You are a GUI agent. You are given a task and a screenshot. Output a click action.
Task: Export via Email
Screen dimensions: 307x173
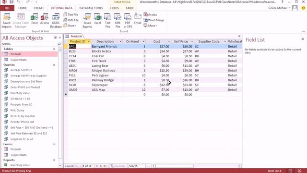(138, 19)
